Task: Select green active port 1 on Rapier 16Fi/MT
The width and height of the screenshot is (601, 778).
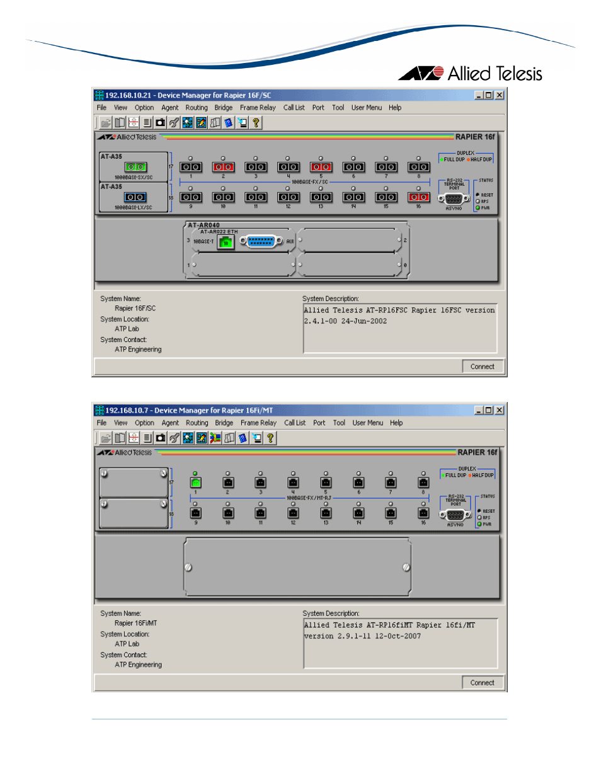Action: tap(195, 483)
